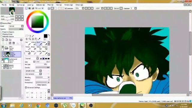Image resolution: width=192 pixels, height=108 pixels.
Task: Click the canvas horizontal scrollbar
Action: (117, 95)
